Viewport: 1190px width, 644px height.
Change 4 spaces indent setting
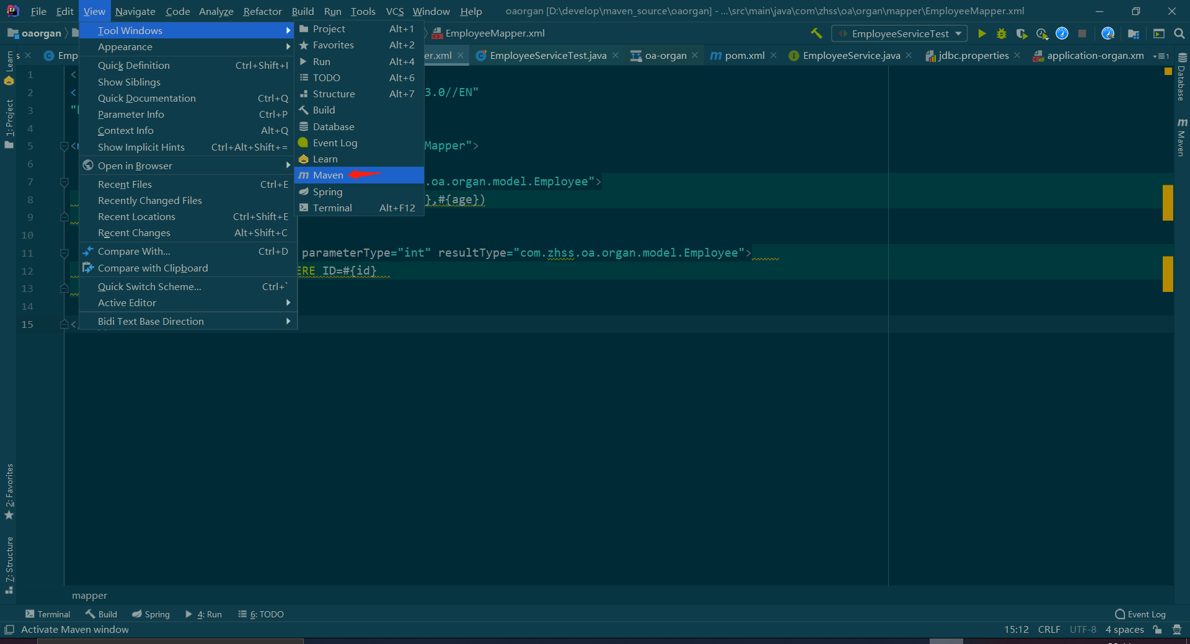pos(1124,630)
